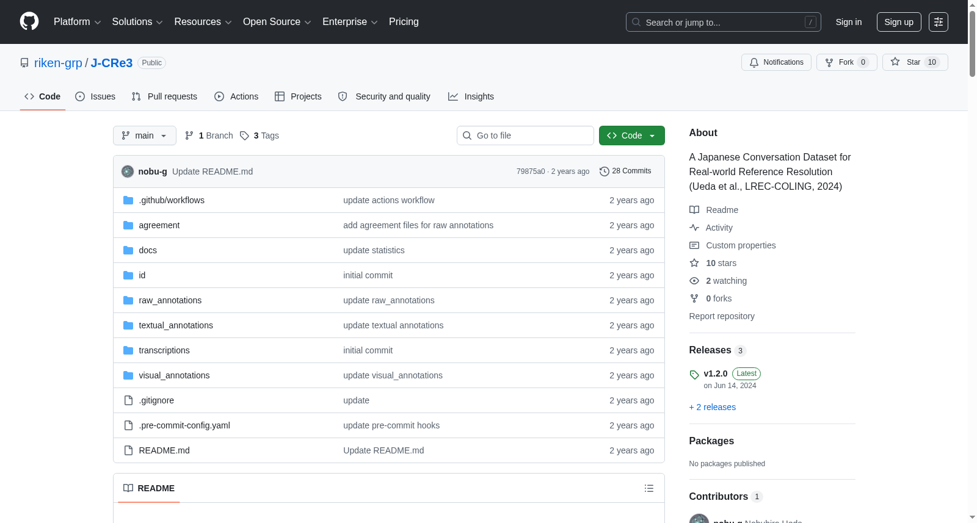Select the Code tab

pyautogui.click(x=43, y=96)
